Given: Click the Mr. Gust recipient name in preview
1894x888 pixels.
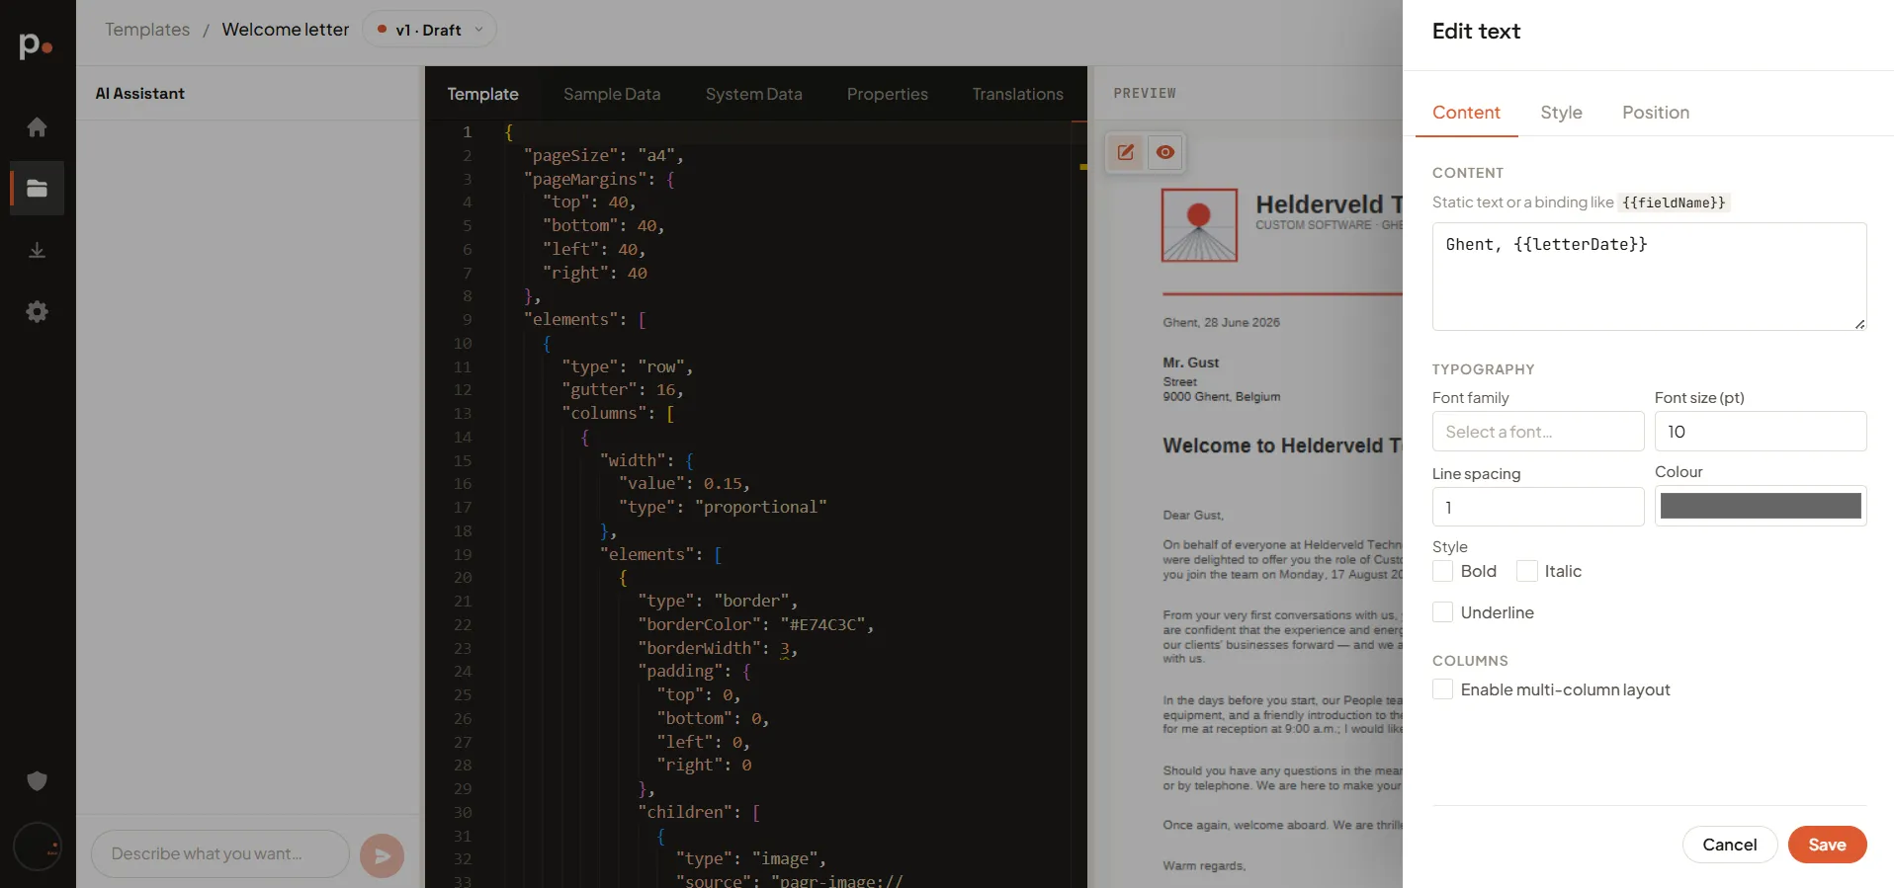Looking at the screenshot, I should pyautogui.click(x=1190, y=363).
